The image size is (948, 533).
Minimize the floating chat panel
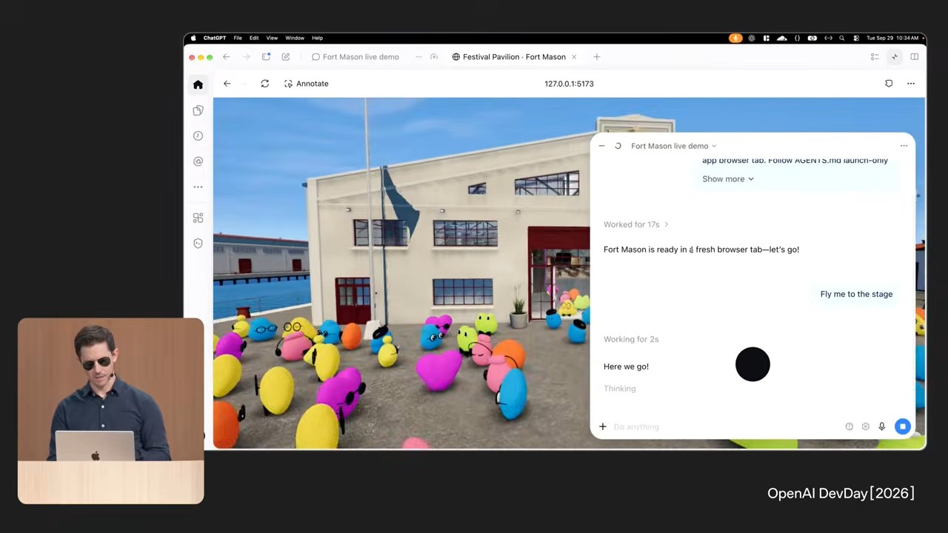(601, 146)
